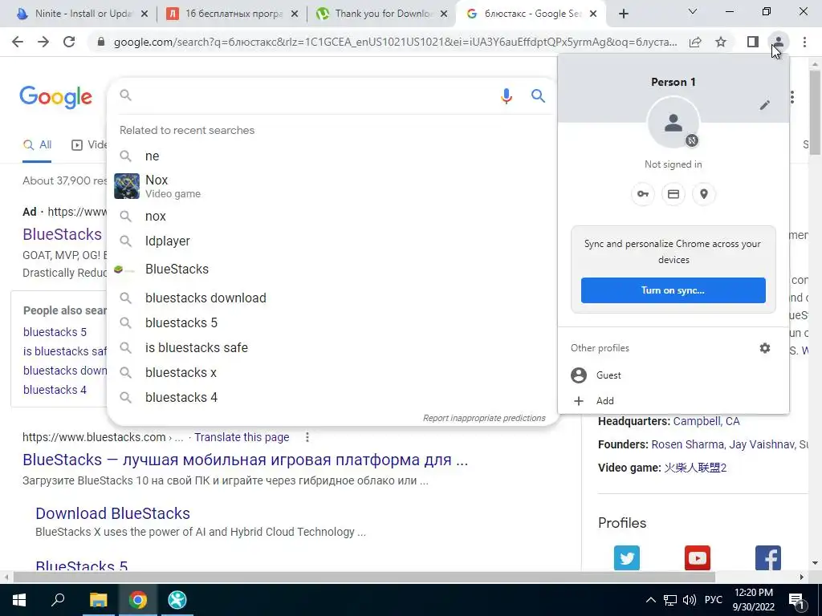Close the блюстакс Google Search tab

[x=593, y=14]
